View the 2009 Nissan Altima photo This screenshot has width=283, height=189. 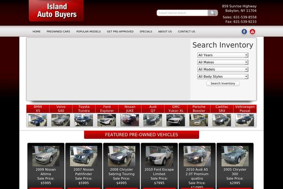point(46,156)
